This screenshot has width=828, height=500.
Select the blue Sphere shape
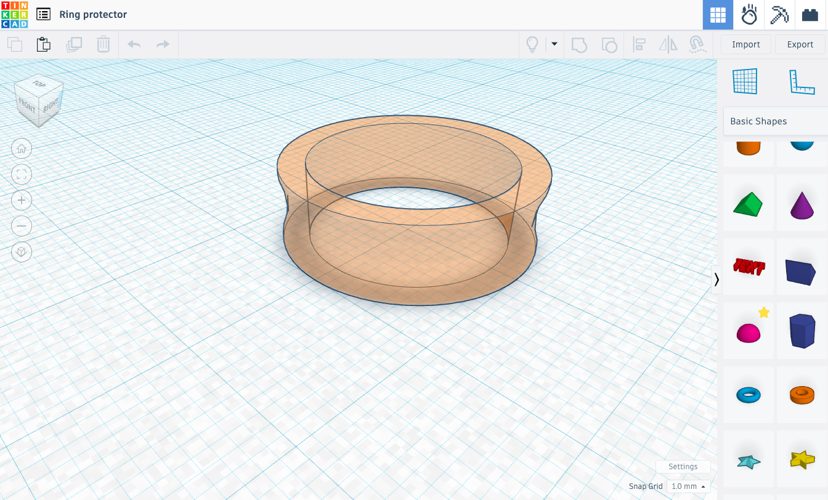(x=802, y=146)
